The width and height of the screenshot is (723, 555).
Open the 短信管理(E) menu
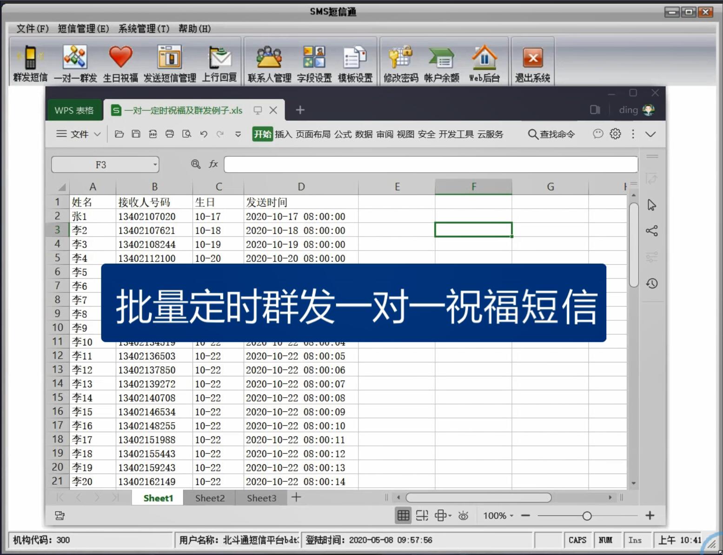point(84,29)
